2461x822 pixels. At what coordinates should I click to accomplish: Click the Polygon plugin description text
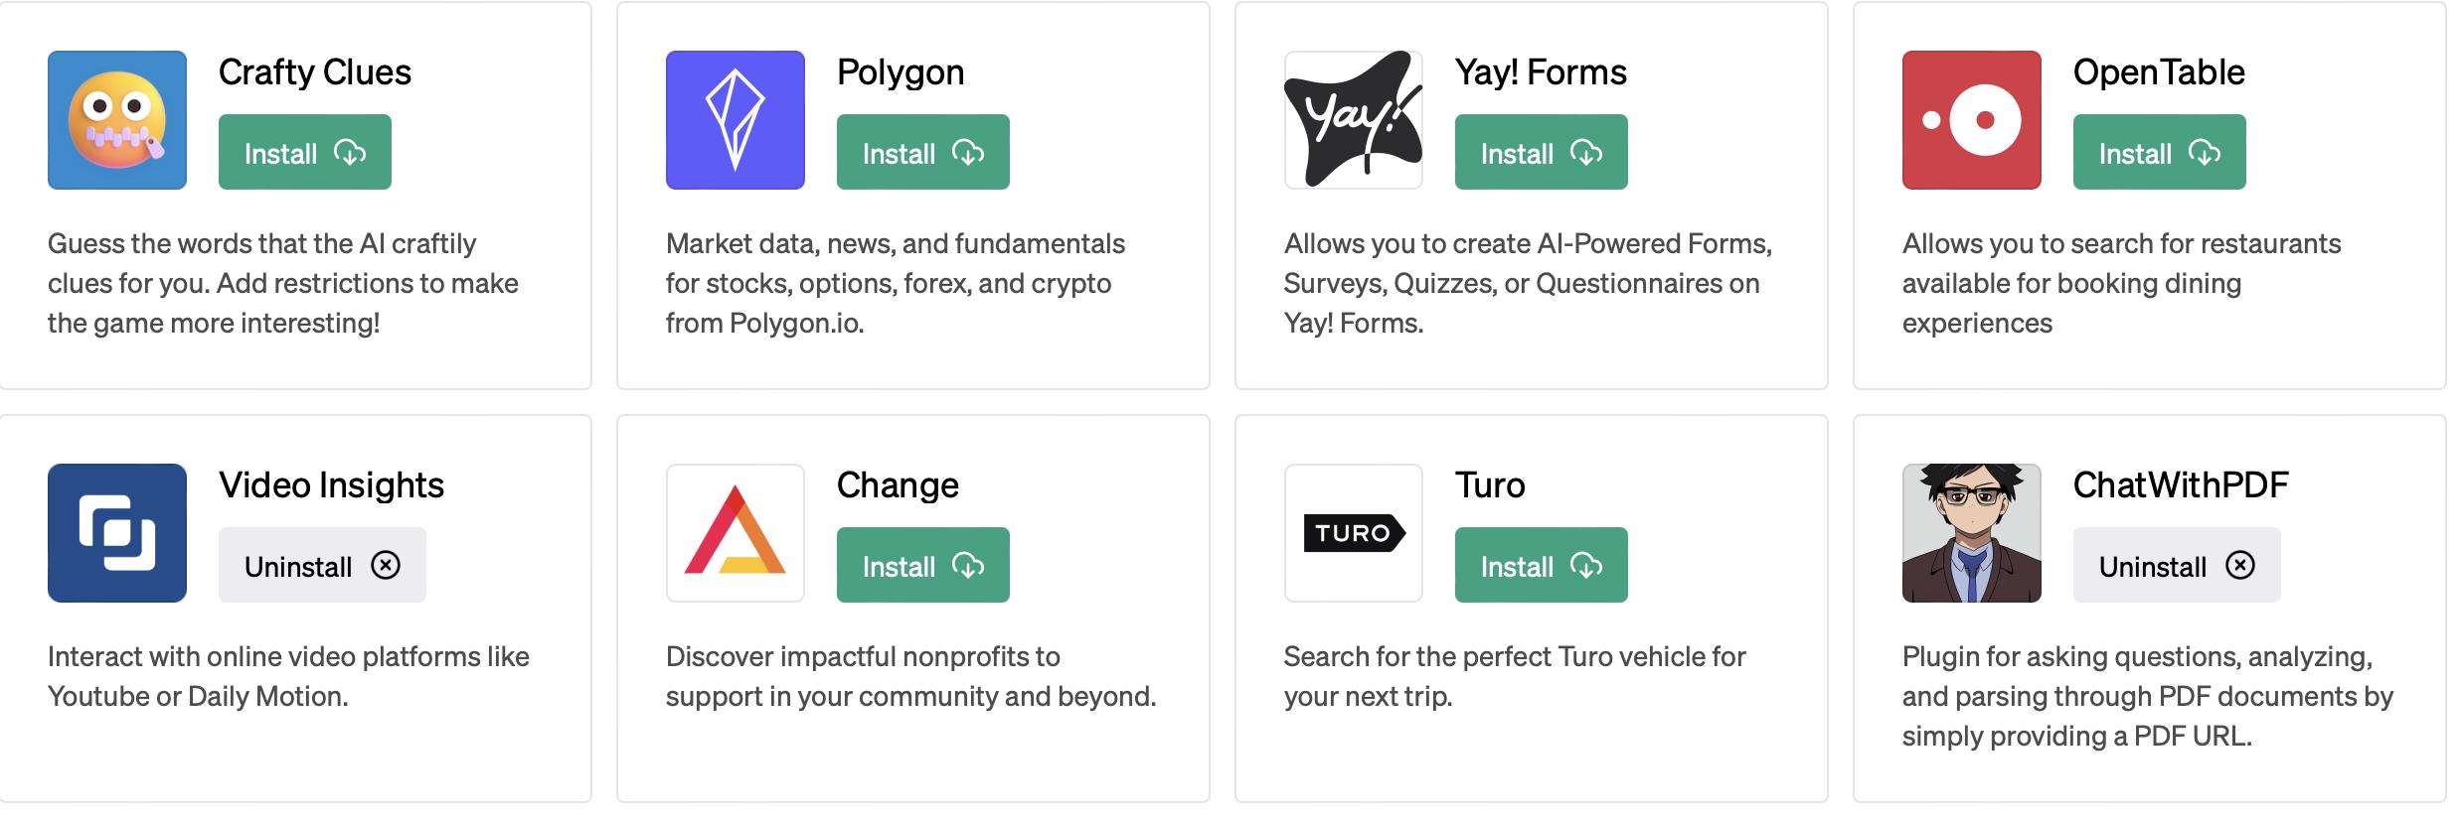pos(895,283)
